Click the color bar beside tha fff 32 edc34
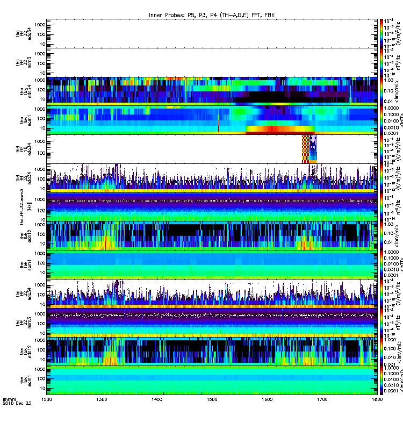The width and height of the screenshot is (403, 430). tap(382, 33)
